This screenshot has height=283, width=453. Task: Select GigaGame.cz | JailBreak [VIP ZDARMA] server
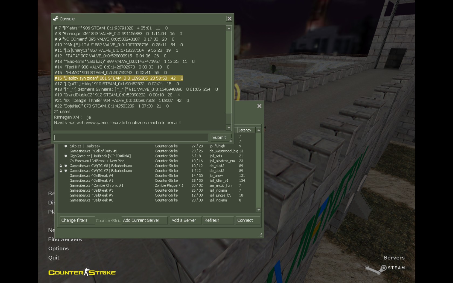pos(156,156)
